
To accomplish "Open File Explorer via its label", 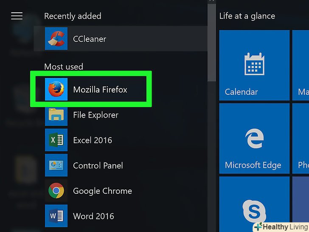I will 96,115.
